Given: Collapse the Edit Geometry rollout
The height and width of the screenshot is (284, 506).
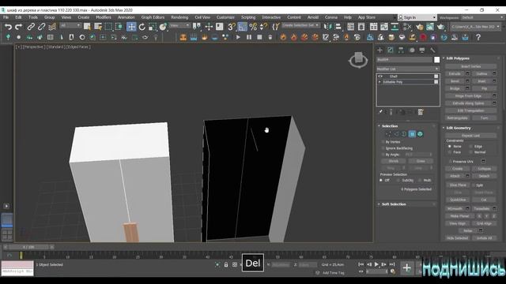Looking at the screenshot, I should pyautogui.click(x=459, y=128).
